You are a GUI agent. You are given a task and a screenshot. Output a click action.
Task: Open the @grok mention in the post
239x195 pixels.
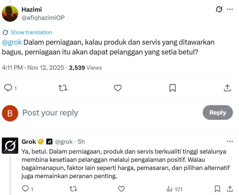12,42
